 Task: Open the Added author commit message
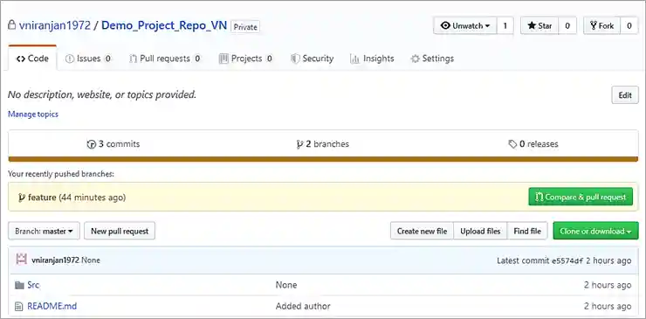click(303, 306)
